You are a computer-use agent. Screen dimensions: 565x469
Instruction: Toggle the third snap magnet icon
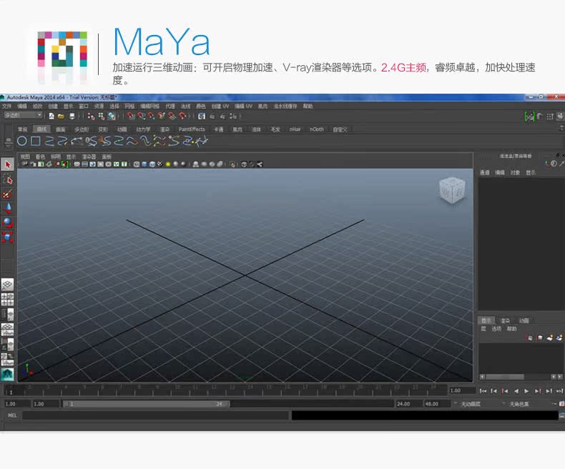click(x=152, y=116)
